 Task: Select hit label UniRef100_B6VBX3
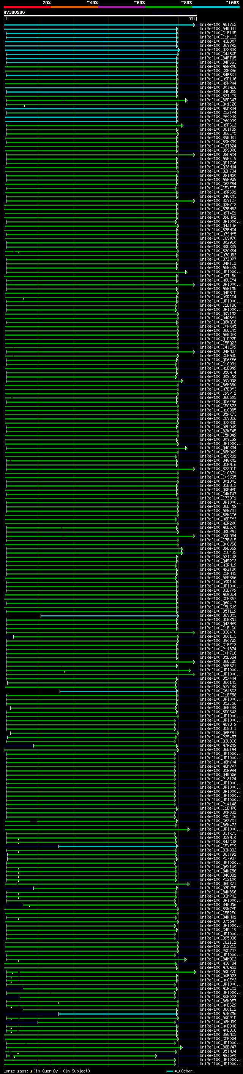(218, 615)
